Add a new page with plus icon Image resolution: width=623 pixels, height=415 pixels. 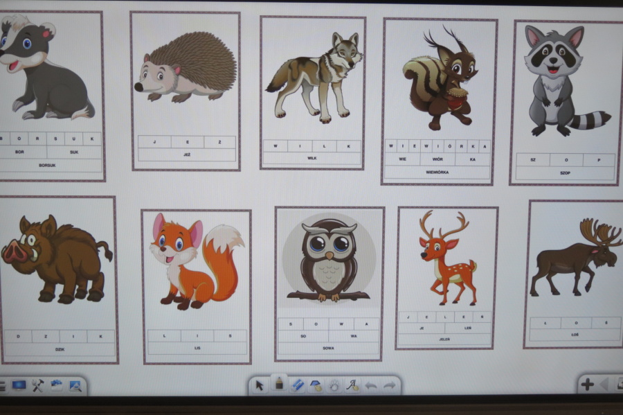pyautogui.click(x=588, y=385)
